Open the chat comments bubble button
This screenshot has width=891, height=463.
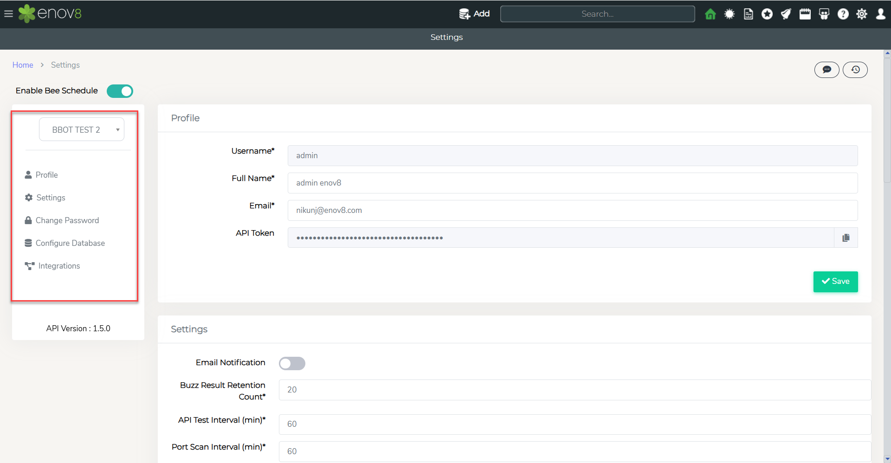[826, 70]
